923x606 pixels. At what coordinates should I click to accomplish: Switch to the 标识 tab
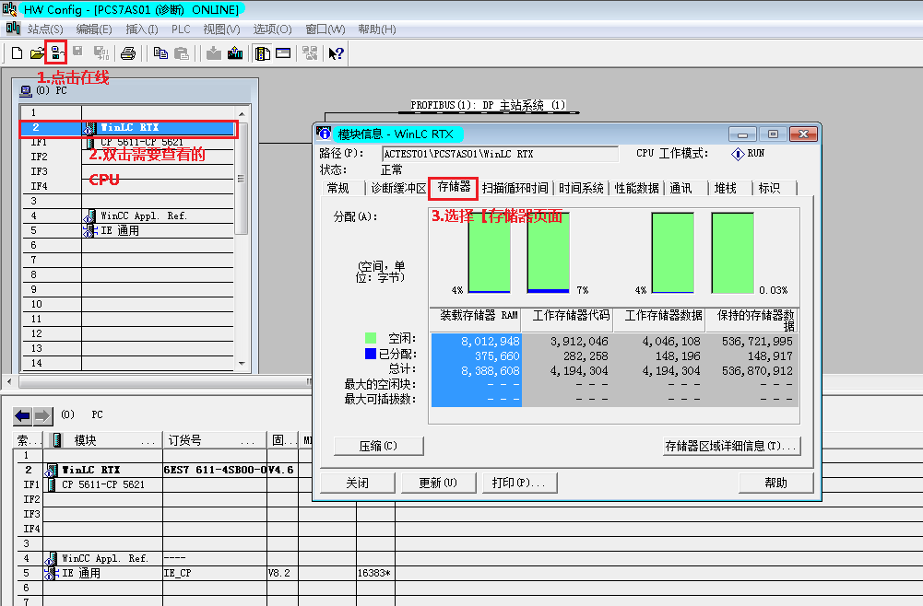[x=769, y=188]
